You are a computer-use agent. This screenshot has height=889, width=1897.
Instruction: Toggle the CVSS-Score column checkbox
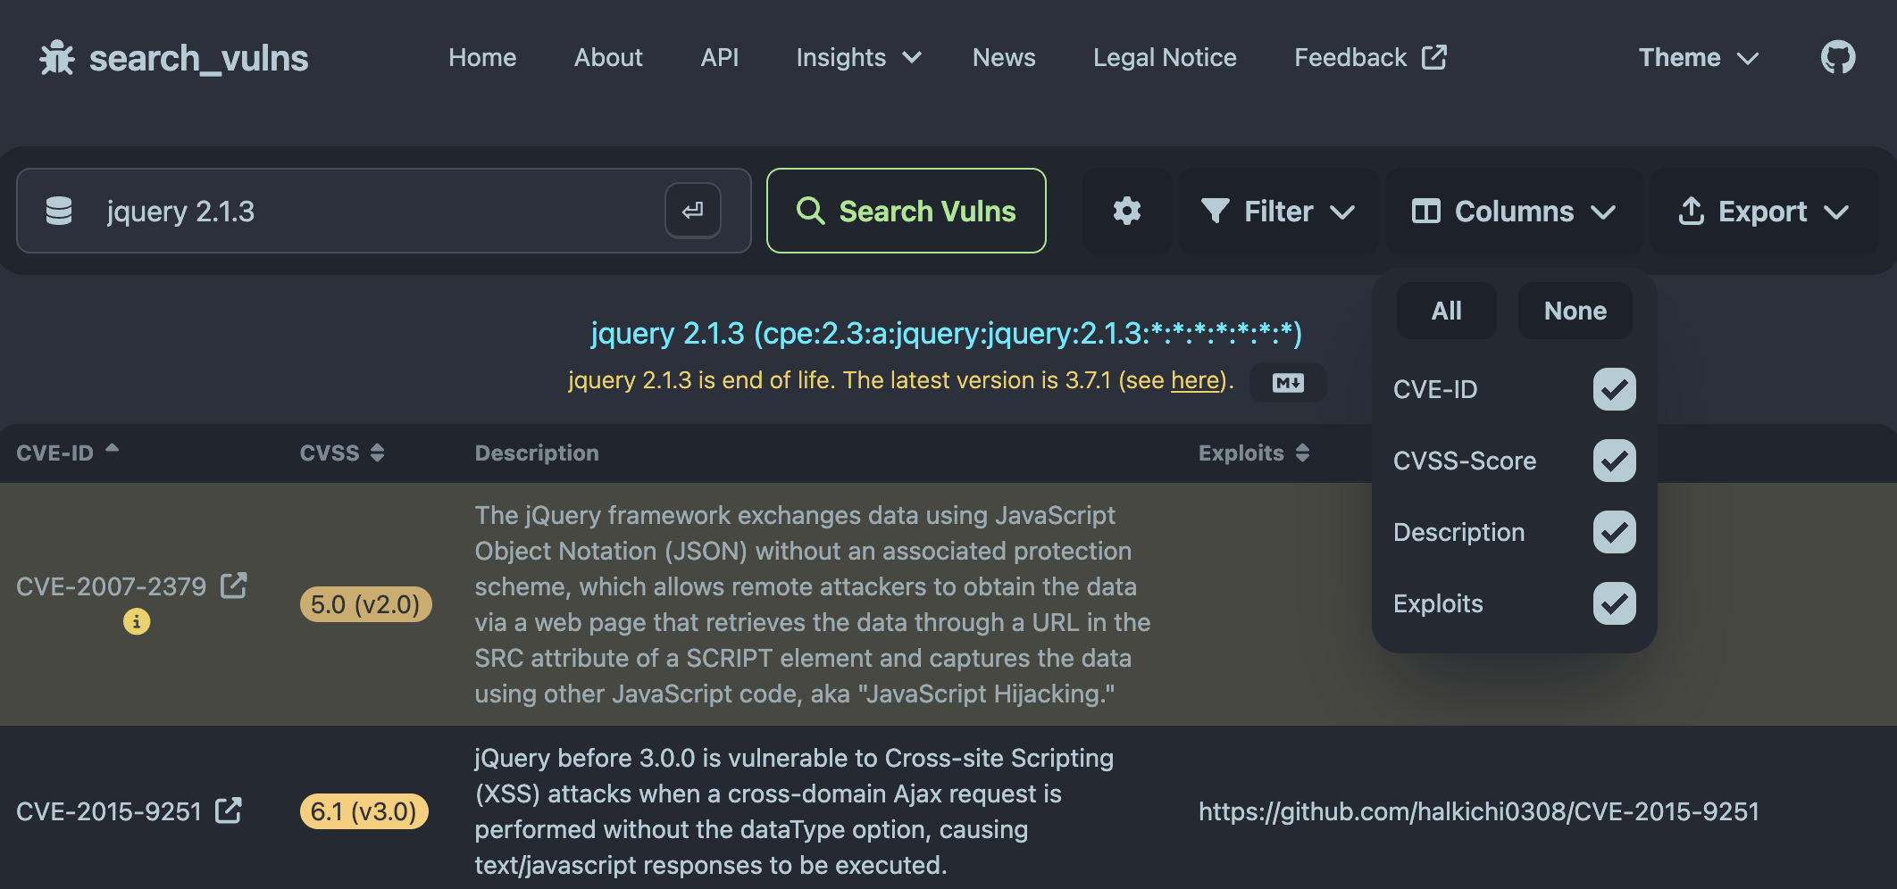1614,461
